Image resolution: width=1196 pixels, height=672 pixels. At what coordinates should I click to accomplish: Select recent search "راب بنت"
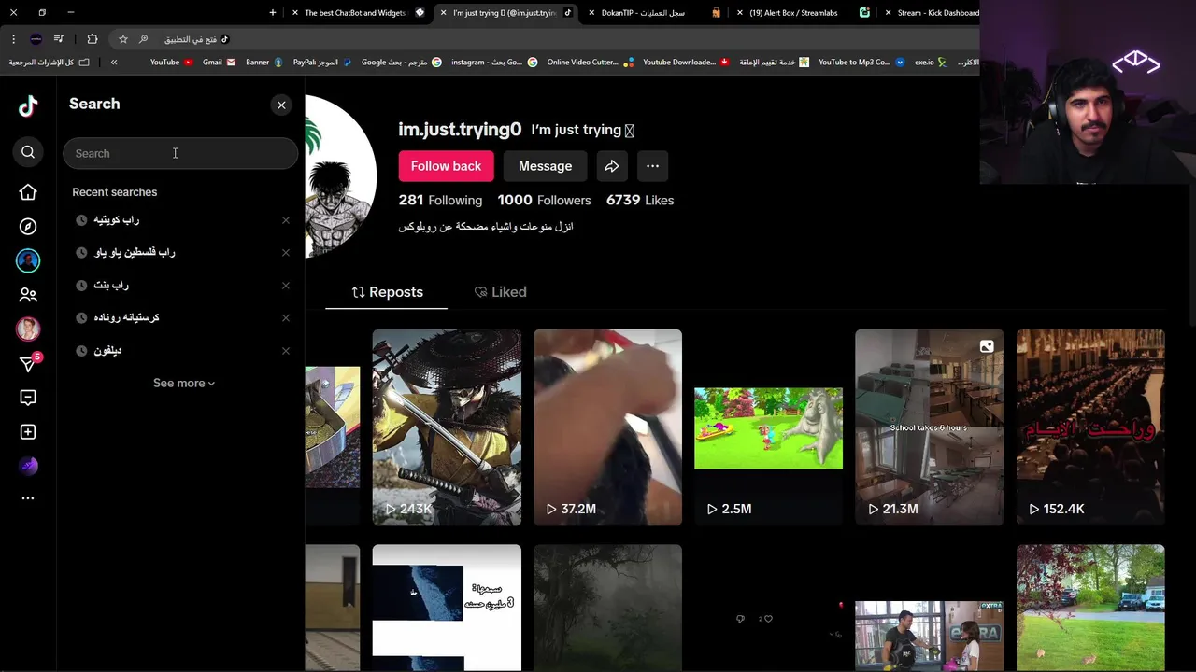(x=111, y=286)
